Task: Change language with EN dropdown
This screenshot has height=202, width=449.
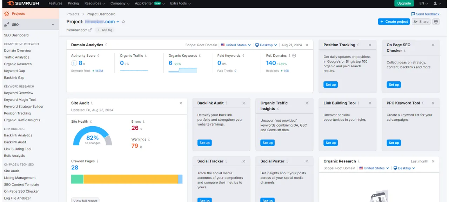Action: pyautogui.click(x=424, y=4)
